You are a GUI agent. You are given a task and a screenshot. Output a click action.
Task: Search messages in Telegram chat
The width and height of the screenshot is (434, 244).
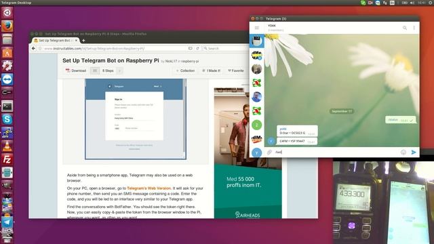click(x=405, y=28)
